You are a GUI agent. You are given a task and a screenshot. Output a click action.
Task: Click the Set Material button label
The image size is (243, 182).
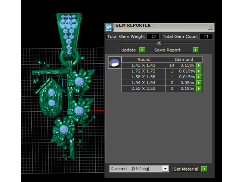click(x=186, y=169)
